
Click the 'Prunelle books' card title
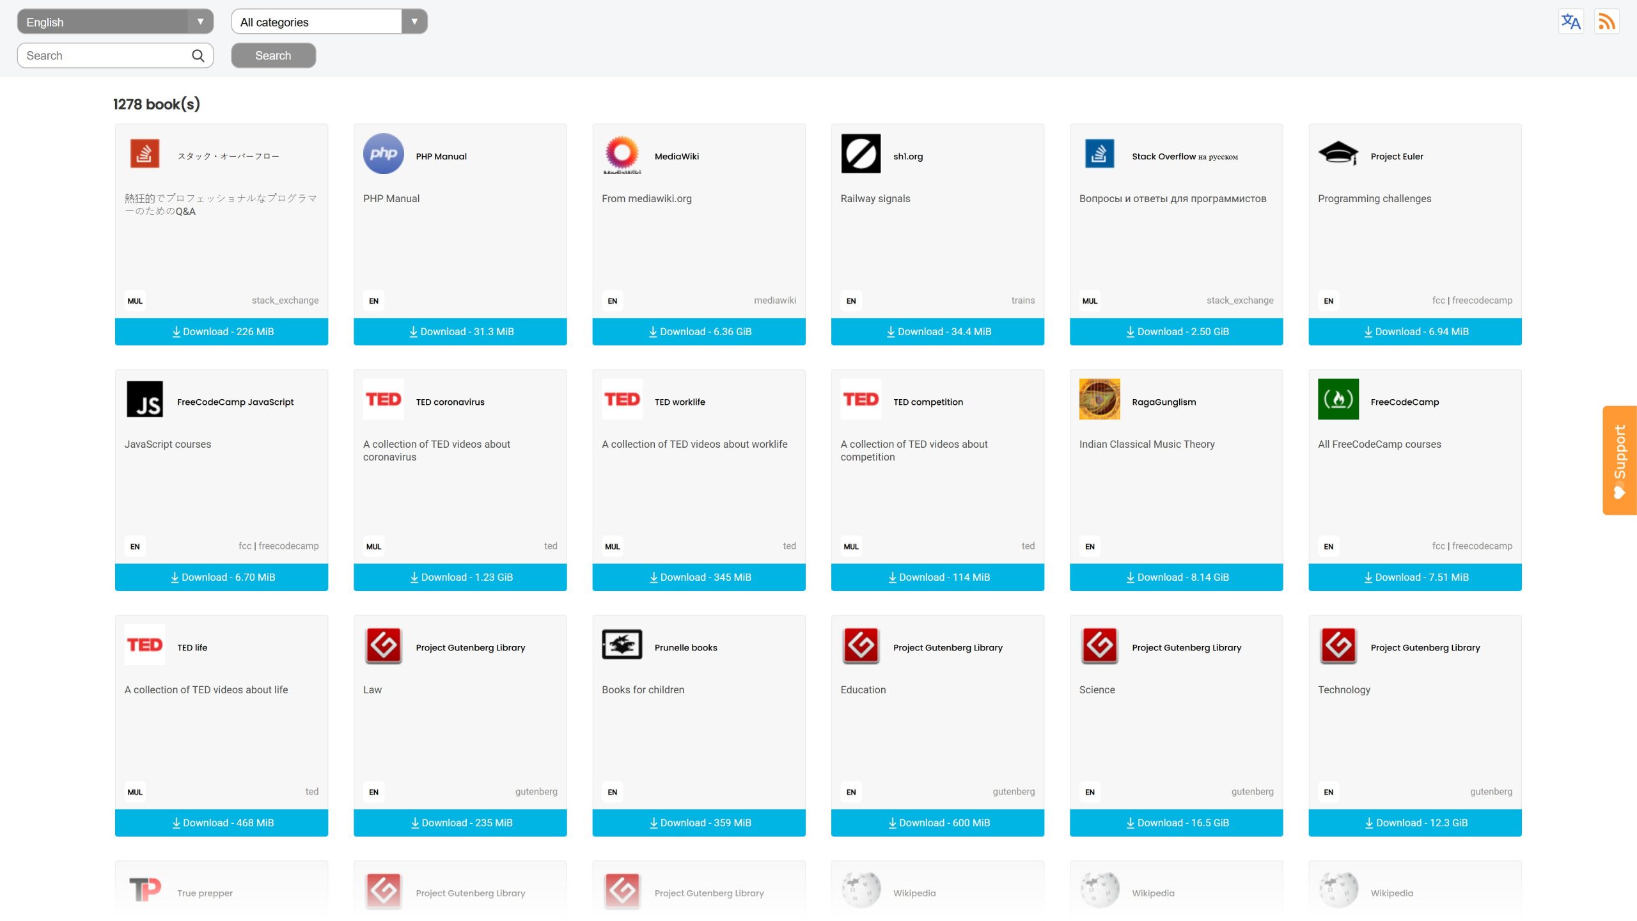686,648
